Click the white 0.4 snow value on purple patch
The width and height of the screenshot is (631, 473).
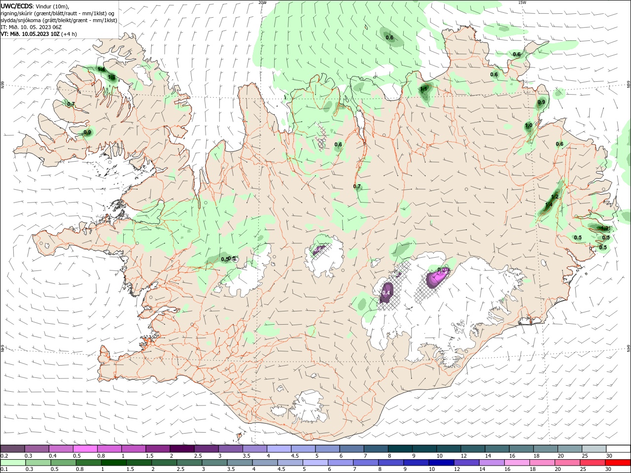[x=386, y=293]
